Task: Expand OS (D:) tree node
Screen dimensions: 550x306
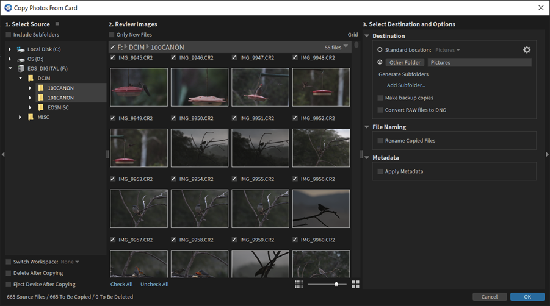Action: pyautogui.click(x=10, y=59)
